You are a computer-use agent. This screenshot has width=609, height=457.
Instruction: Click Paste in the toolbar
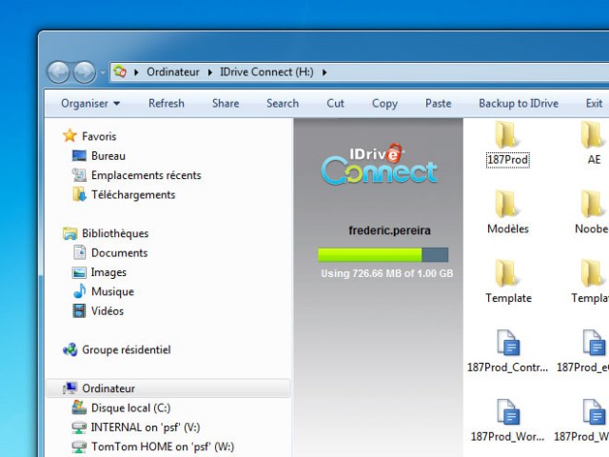[438, 104]
